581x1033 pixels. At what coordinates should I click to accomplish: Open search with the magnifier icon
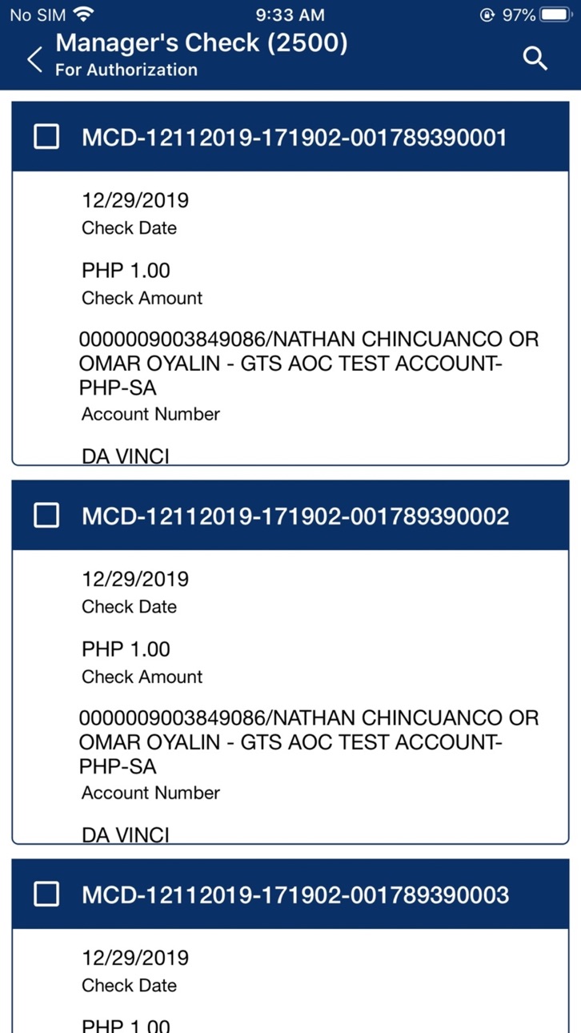(535, 58)
